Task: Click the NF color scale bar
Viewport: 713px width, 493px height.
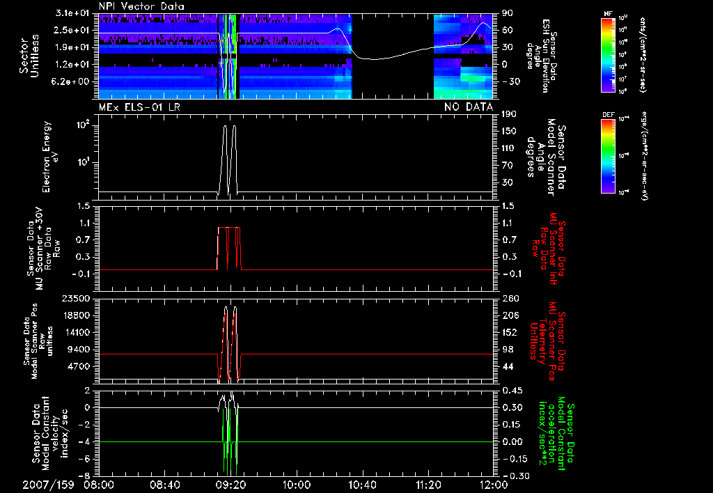Action: pos(608,54)
